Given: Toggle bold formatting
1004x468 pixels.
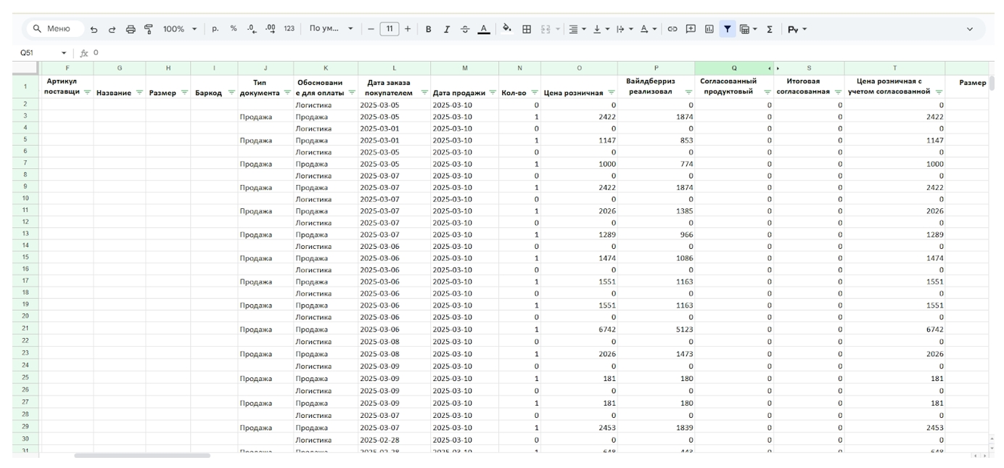Looking at the screenshot, I should coord(428,29).
